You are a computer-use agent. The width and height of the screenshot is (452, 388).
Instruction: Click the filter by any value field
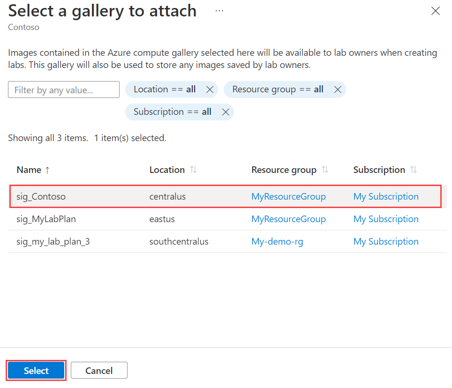click(x=63, y=89)
